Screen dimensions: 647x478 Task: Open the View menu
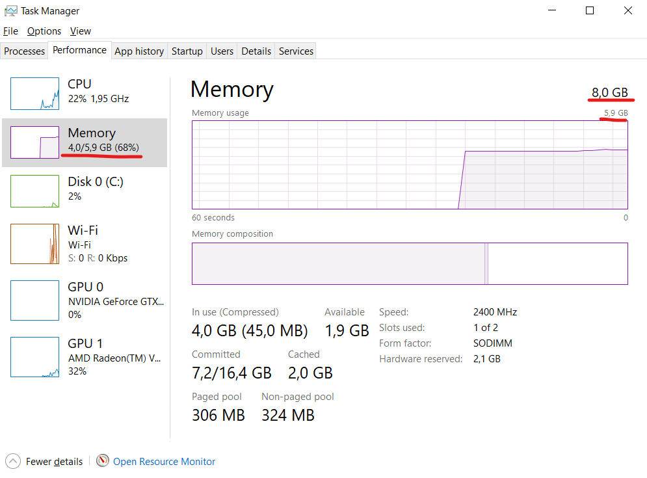click(80, 31)
